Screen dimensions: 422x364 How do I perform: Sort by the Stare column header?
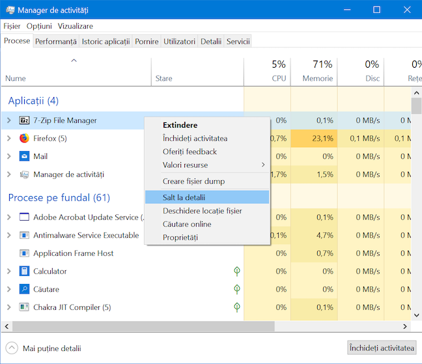tap(197, 72)
